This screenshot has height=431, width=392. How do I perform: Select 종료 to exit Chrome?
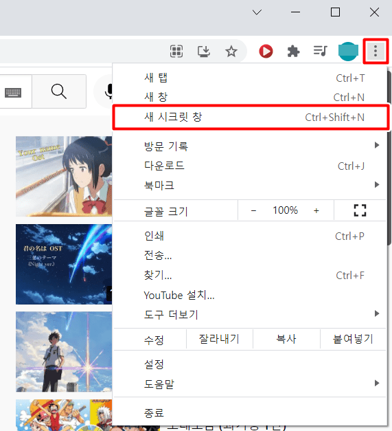[250, 413]
